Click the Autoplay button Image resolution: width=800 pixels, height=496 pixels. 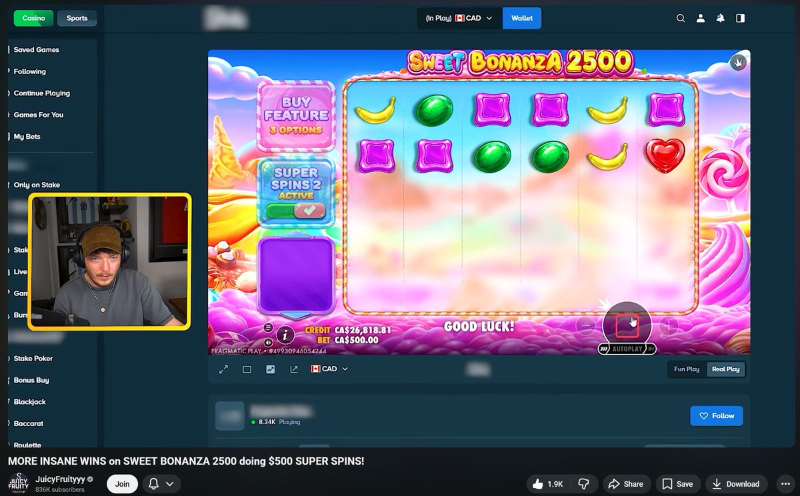627,349
